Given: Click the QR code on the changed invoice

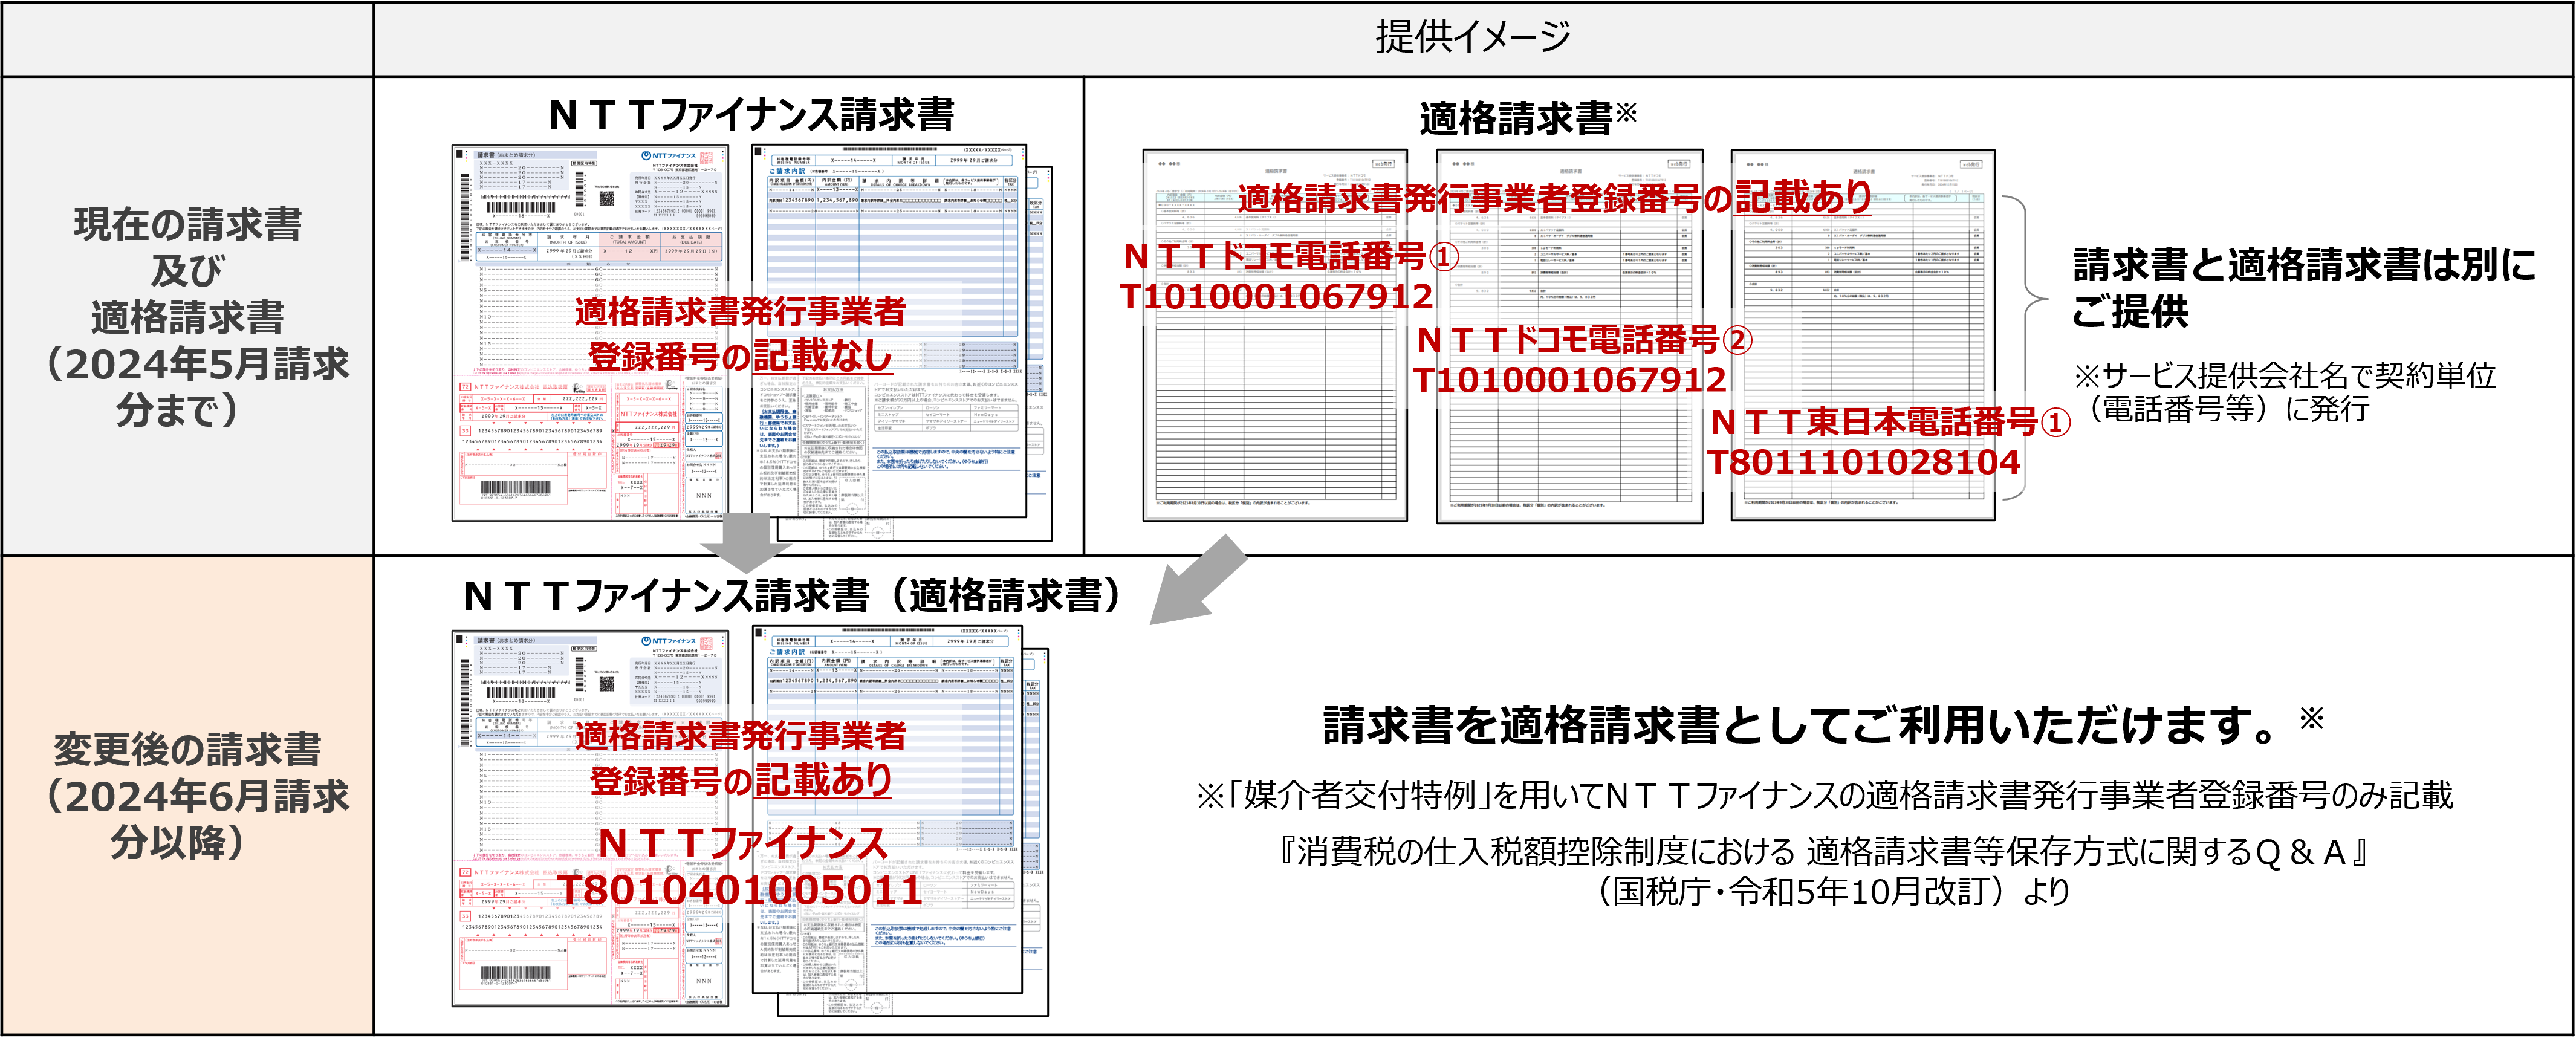Looking at the screenshot, I should click(607, 683).
